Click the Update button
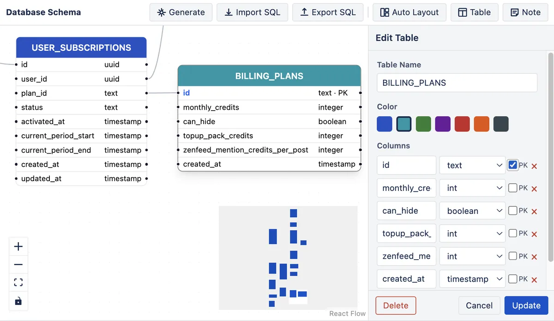 [x=526, y=305]
